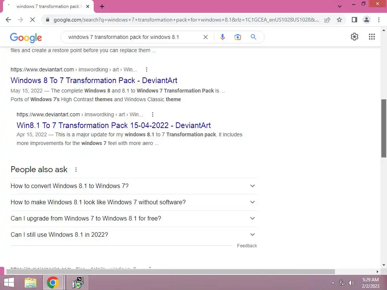Screen dimensions: 387x290
Task: Share this page icon in address bar
Action: click(327, 20)
